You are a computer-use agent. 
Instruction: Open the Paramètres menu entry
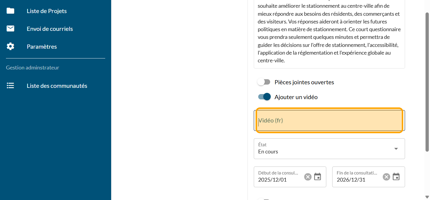click(42, 47)
